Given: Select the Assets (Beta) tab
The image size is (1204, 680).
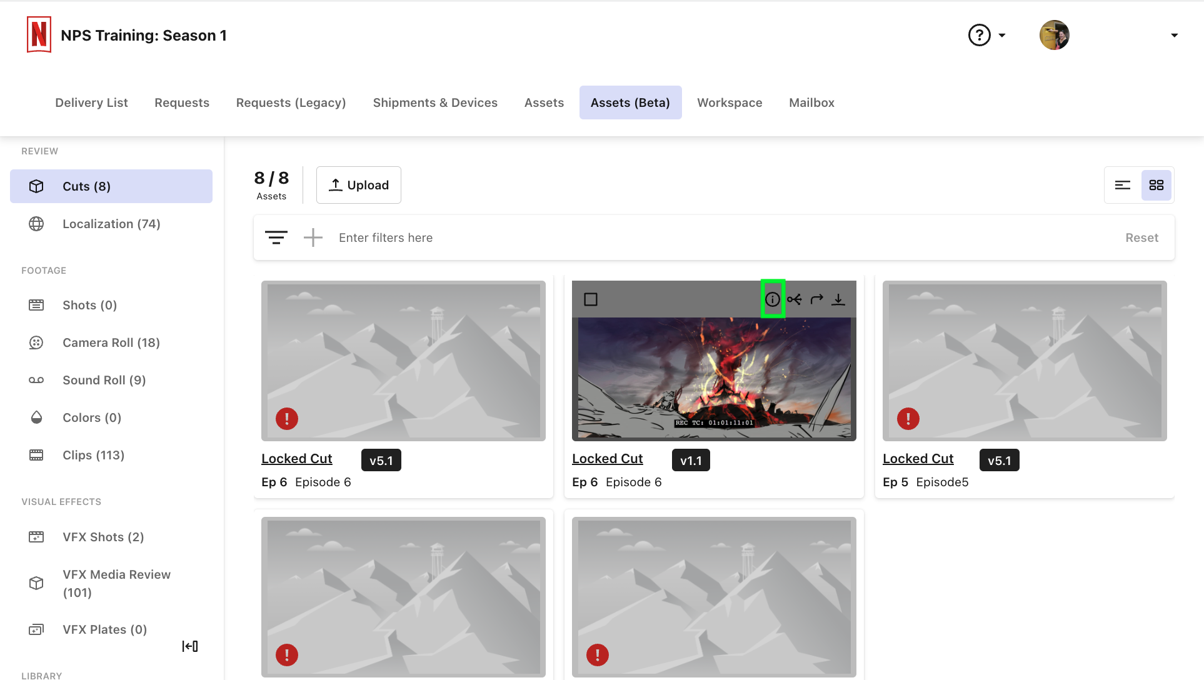Looking at the screenshot, I should point(630,102).
